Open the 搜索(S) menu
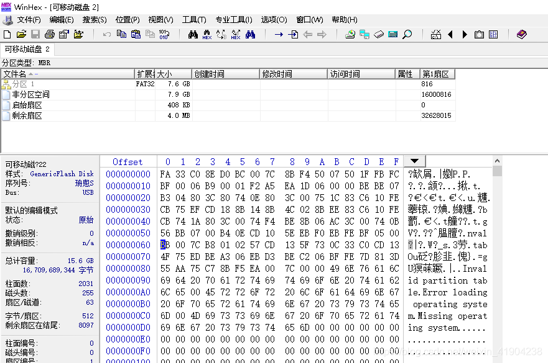Image resolution: width=548 pixels, height=363 pixels. point(95,20)
